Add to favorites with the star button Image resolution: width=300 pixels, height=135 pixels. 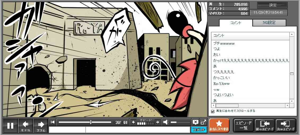click(x=219, y=125)
